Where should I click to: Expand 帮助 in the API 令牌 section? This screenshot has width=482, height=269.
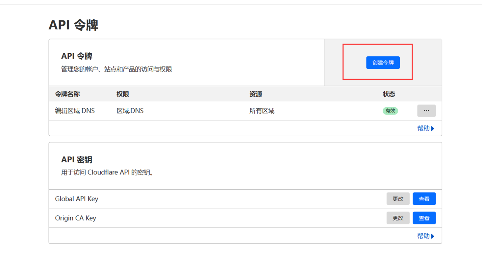tap(425, 128)
